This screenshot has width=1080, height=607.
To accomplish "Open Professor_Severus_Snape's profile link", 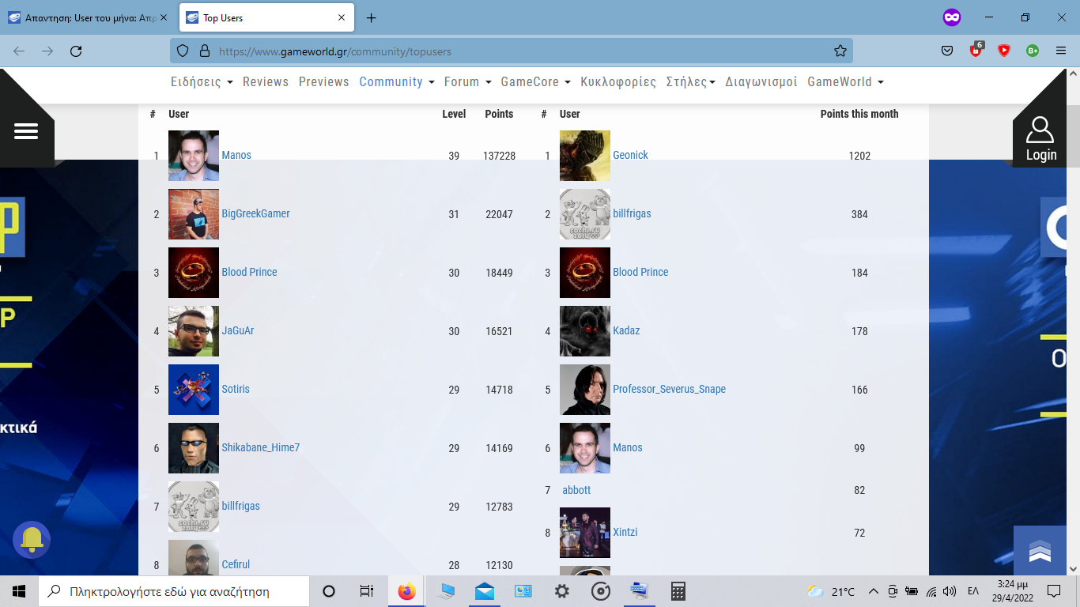I will [x=669, y=389].
